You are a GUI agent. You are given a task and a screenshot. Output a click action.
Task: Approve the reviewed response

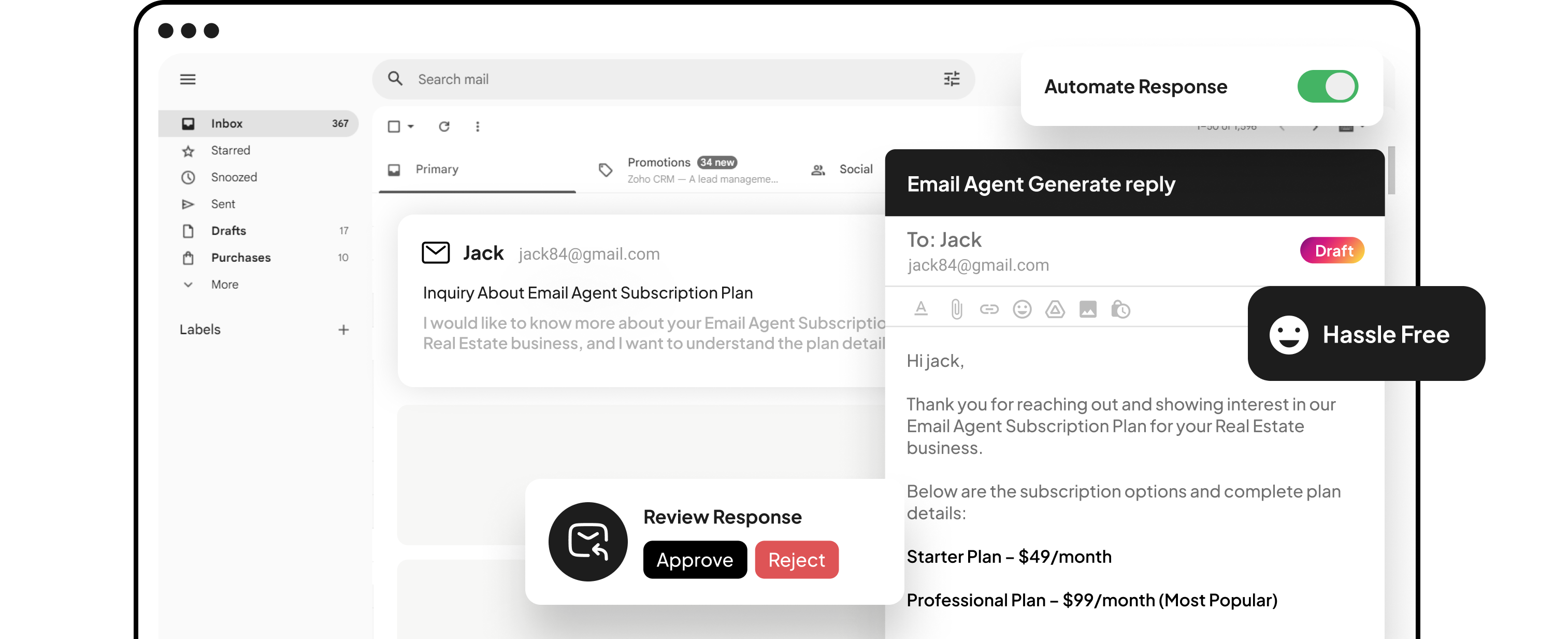pos(694,560)
